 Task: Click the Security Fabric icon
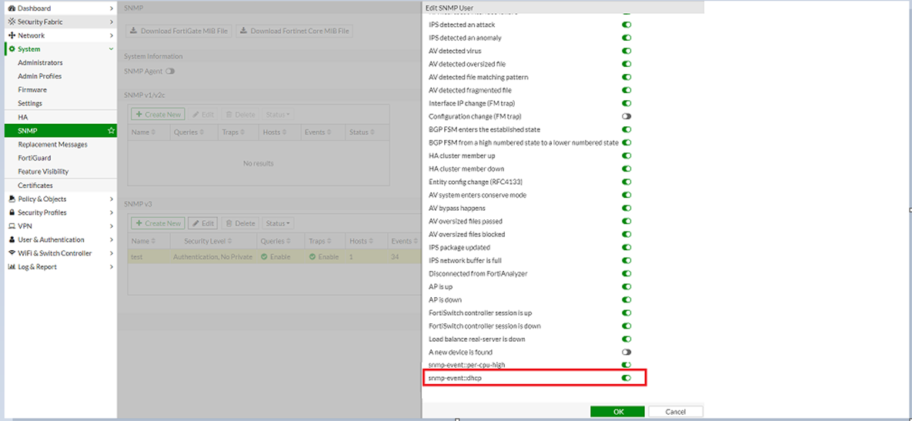point(12,22)
